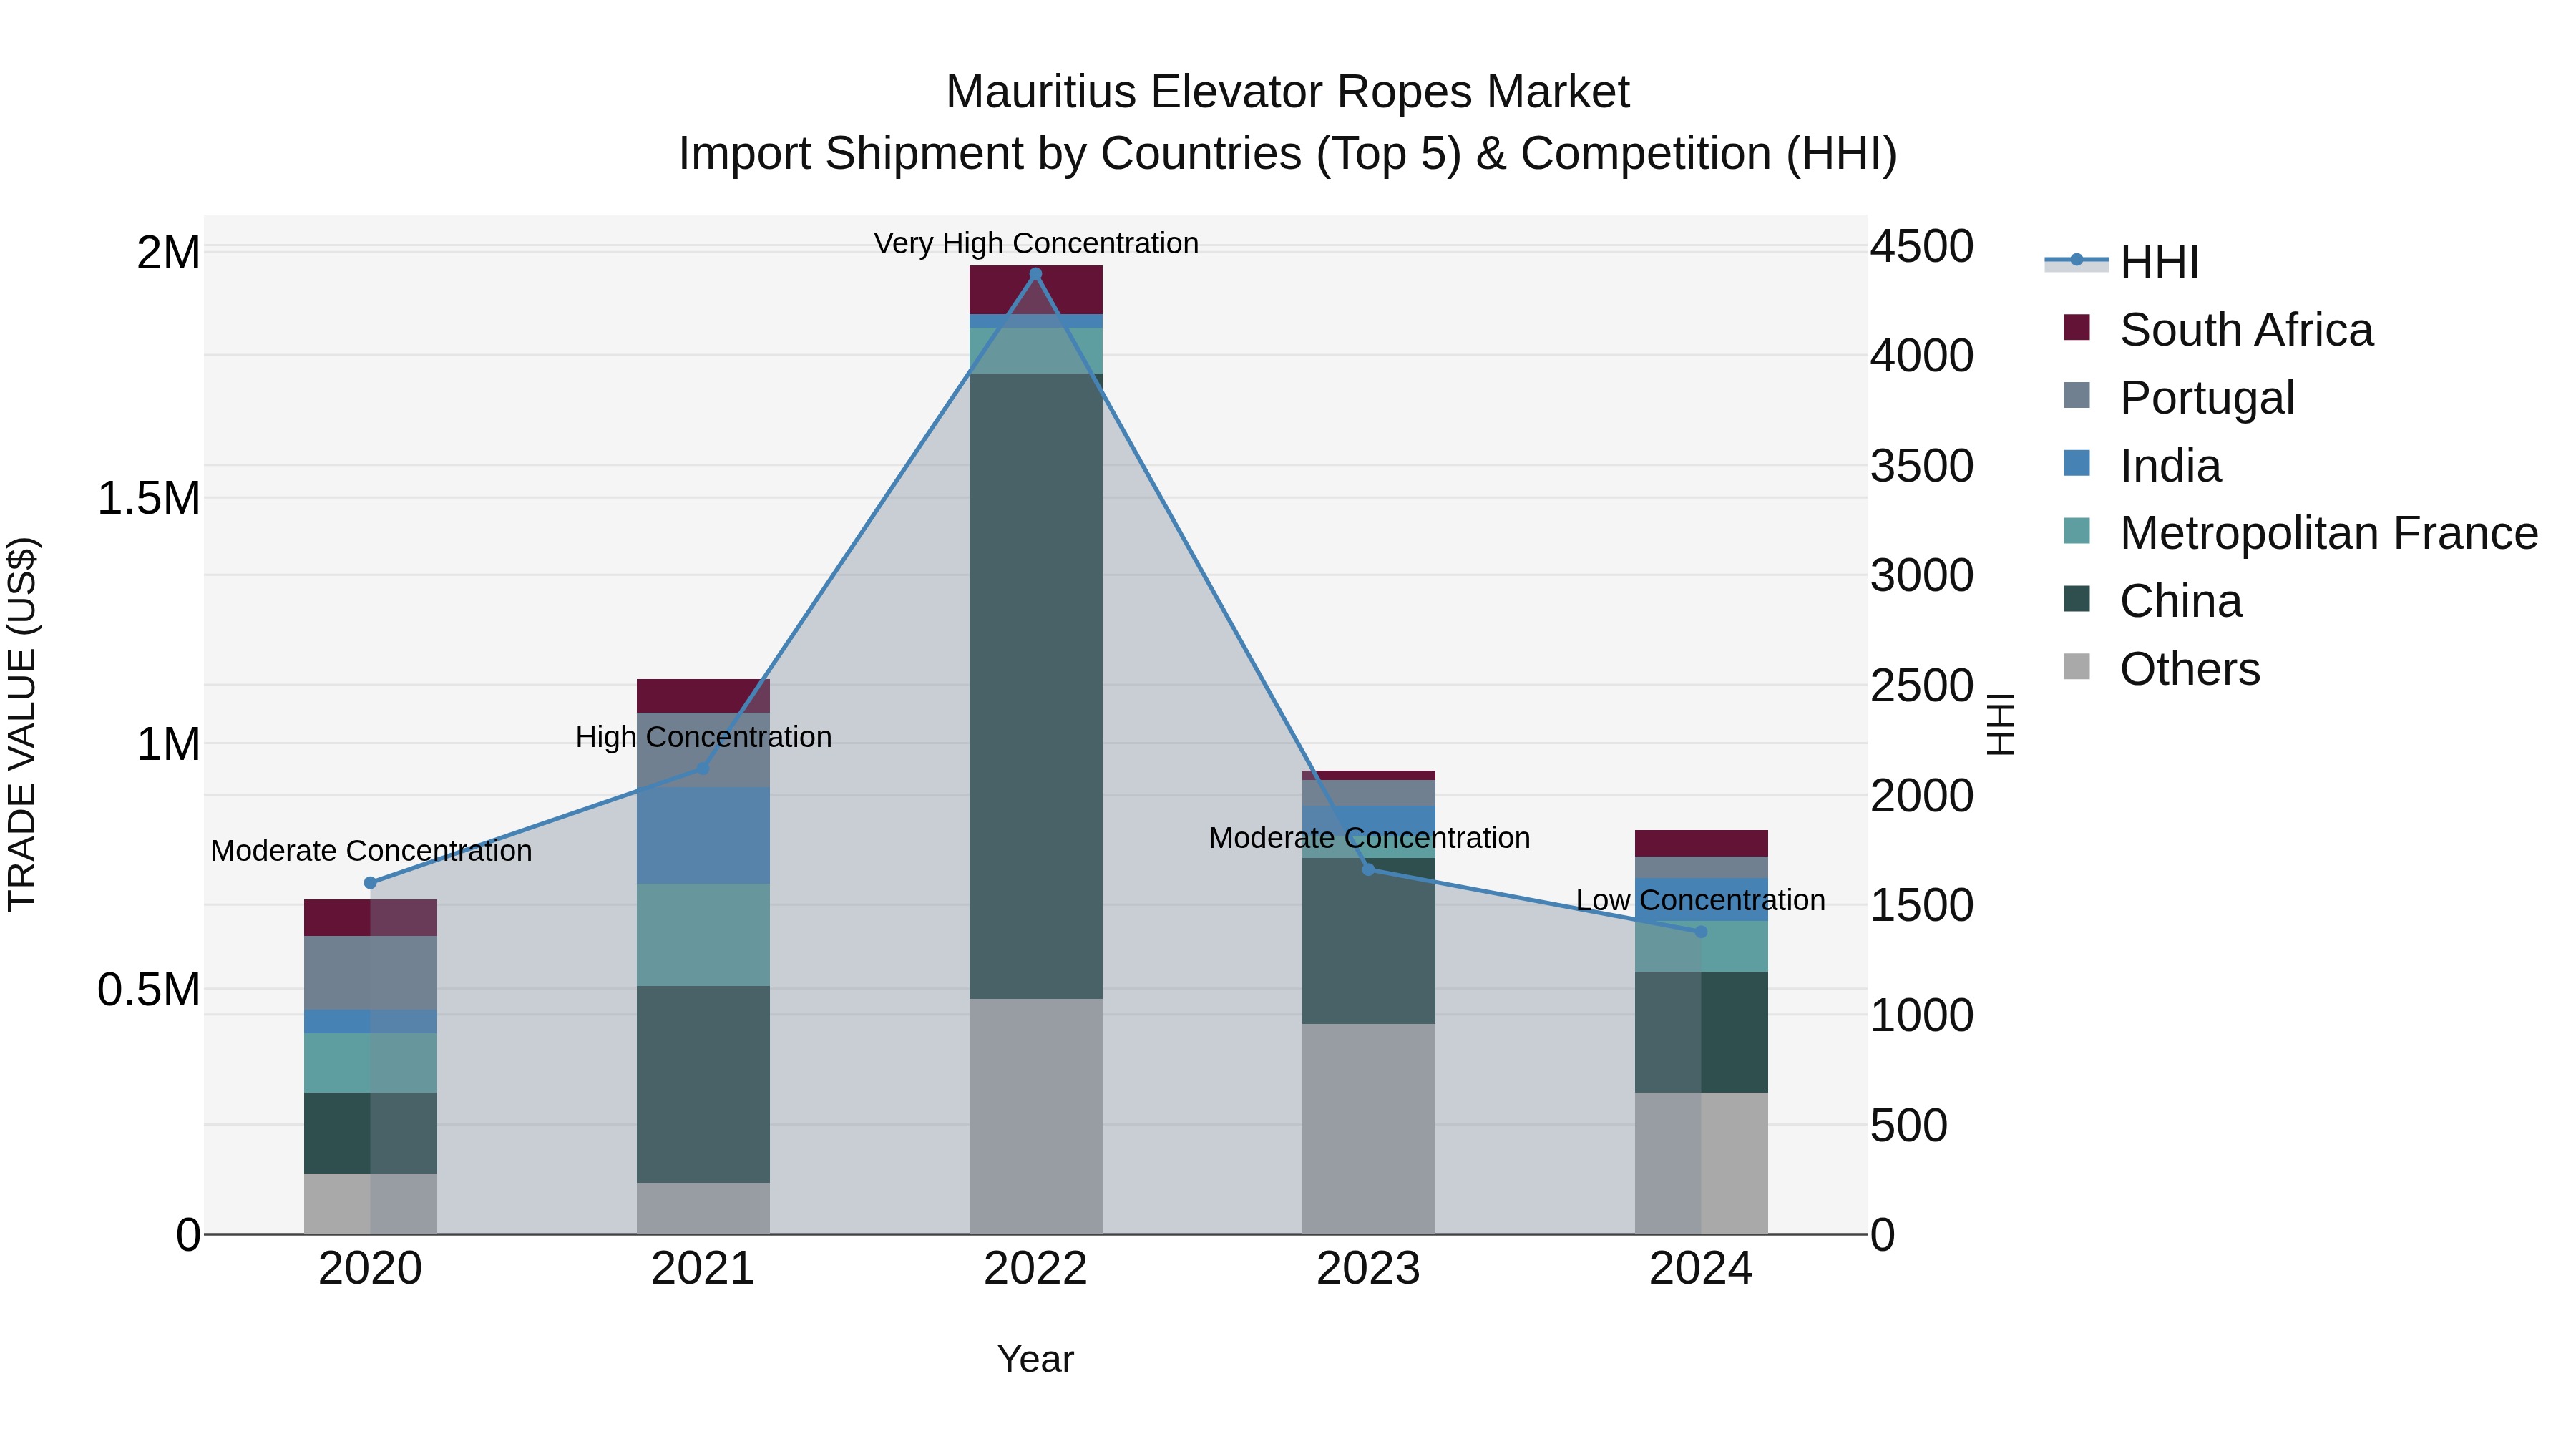Click the China segment of 2021 bar
Screen dimensions: 2576x1449
click(703, 1085)
